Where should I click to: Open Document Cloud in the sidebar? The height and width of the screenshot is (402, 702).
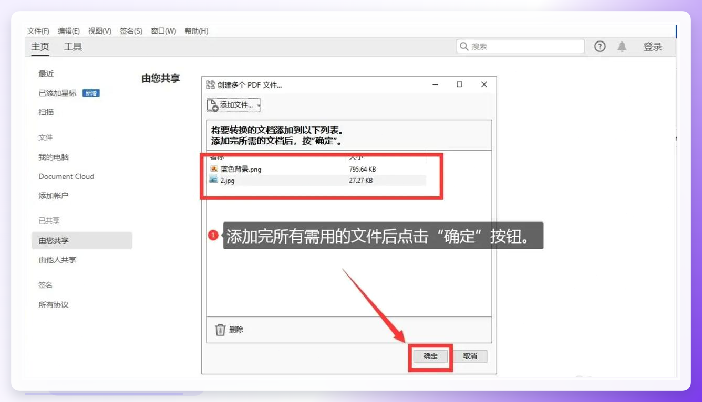pyautogui.click(x=66, y=176)
